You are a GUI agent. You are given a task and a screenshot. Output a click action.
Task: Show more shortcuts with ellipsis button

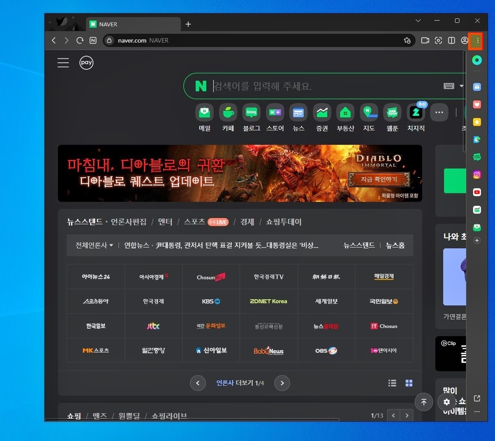[x=439, y=112]
